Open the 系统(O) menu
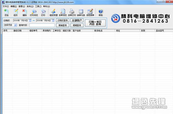Image resolution: width=173 pixels, height=114 pixels. (30, 6)
